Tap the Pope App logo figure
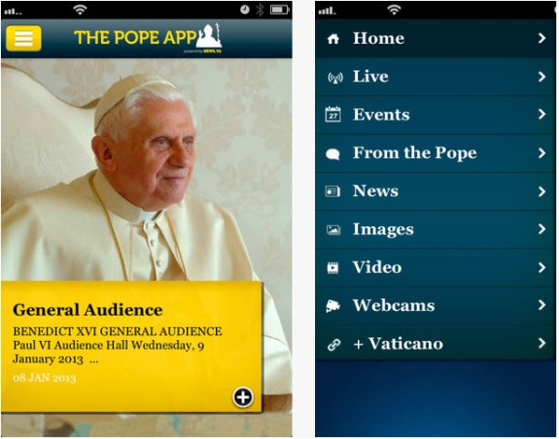This screenshot has width=559, height=439. click(209, 36)
